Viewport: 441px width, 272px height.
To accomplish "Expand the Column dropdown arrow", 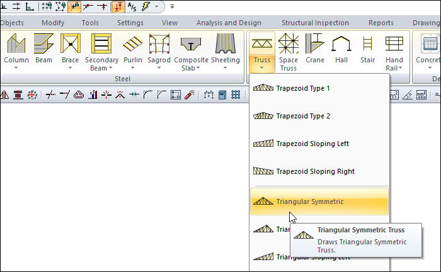I will 16,68.
